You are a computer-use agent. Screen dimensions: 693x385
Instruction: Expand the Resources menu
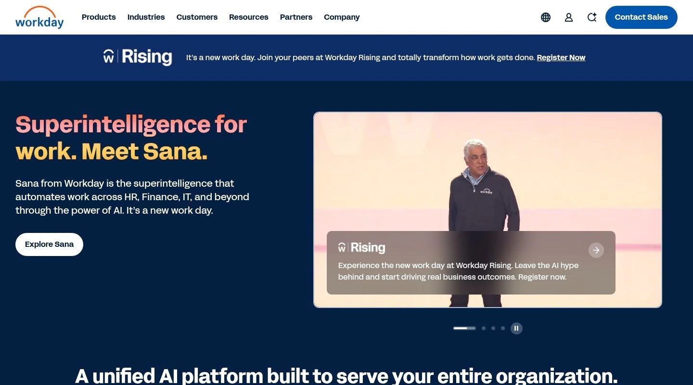pos(249,17)
